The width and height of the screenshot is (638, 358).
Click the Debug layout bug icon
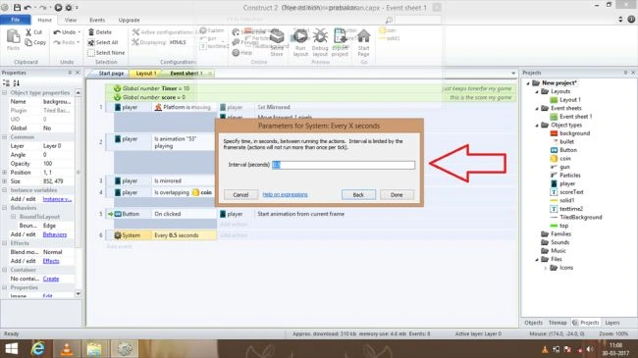320,36
